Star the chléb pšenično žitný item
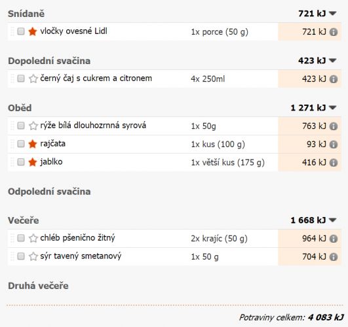348x327 pixels. pos(33,238)
